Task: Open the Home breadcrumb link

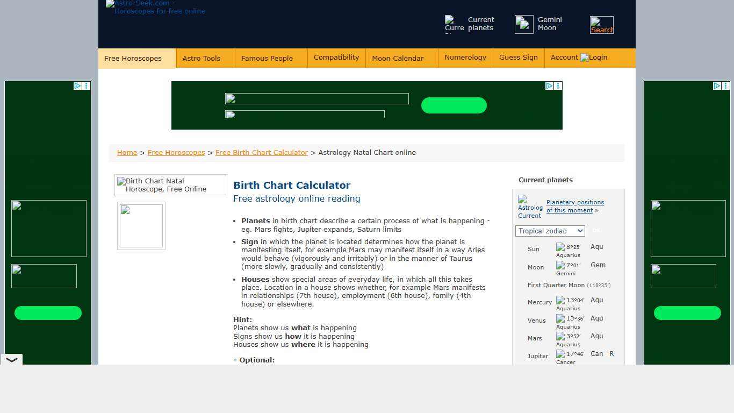Action: pos(127,152)
